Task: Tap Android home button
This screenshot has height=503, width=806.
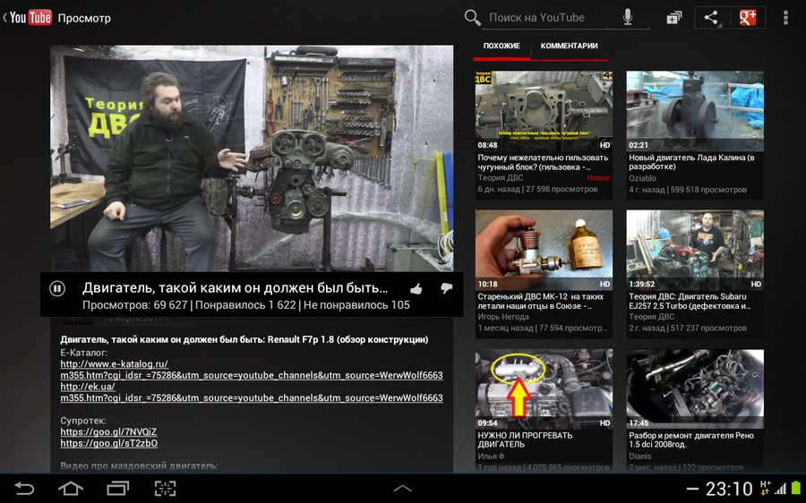Action: 71,488
